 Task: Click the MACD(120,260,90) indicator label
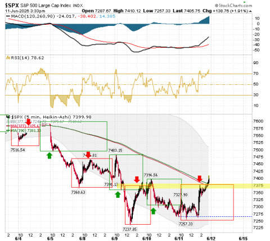(x=33, y=16)
